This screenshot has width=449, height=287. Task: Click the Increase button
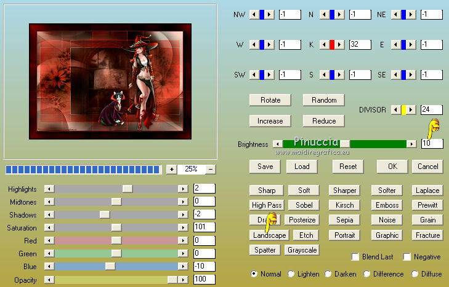coord(270,121)
